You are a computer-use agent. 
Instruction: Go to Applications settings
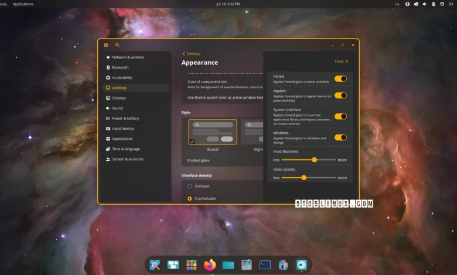click(x=136, y=139)
